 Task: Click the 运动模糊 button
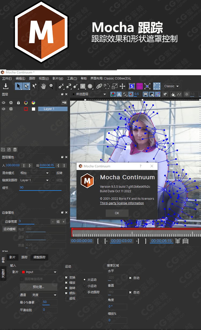tap(9, 229)
